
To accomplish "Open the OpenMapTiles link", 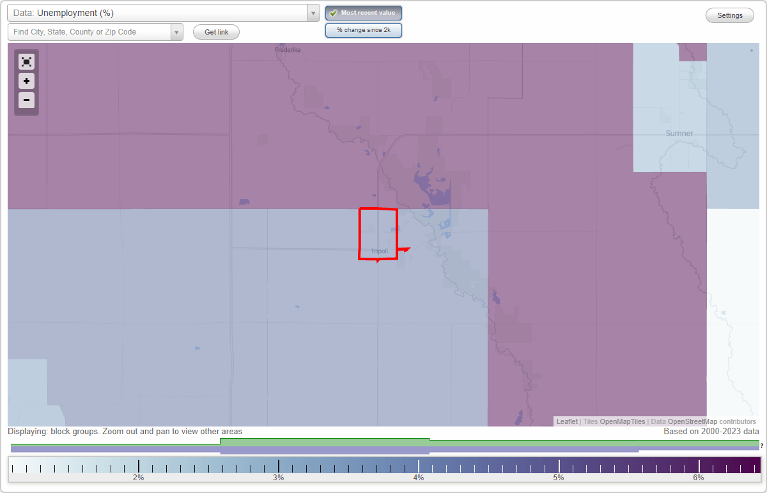I will 623,421.
